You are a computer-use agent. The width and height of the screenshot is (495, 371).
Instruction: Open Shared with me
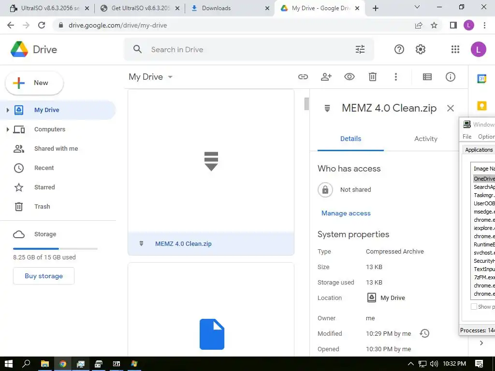[x=56, y=149]
